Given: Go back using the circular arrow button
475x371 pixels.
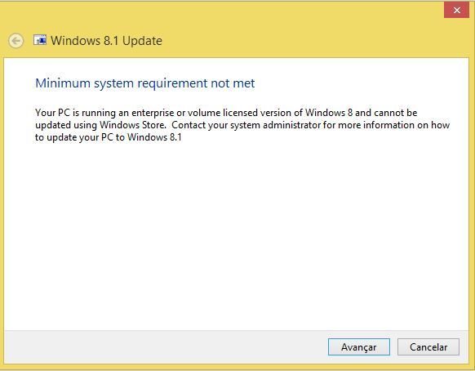Looking at the screenshot, I should [16, 41].
